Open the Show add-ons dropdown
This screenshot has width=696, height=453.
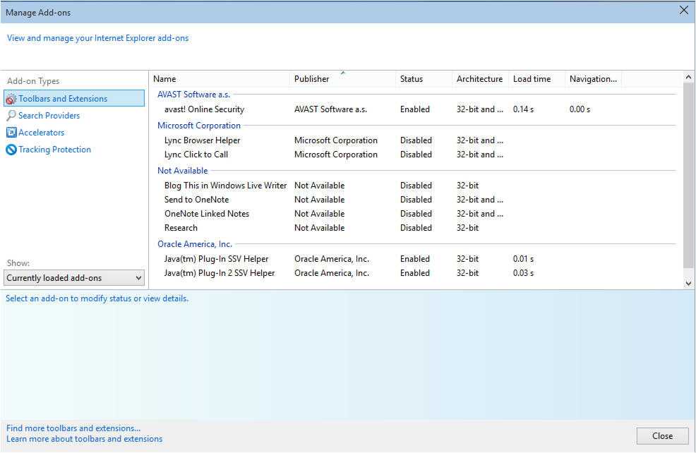(74, 278)
